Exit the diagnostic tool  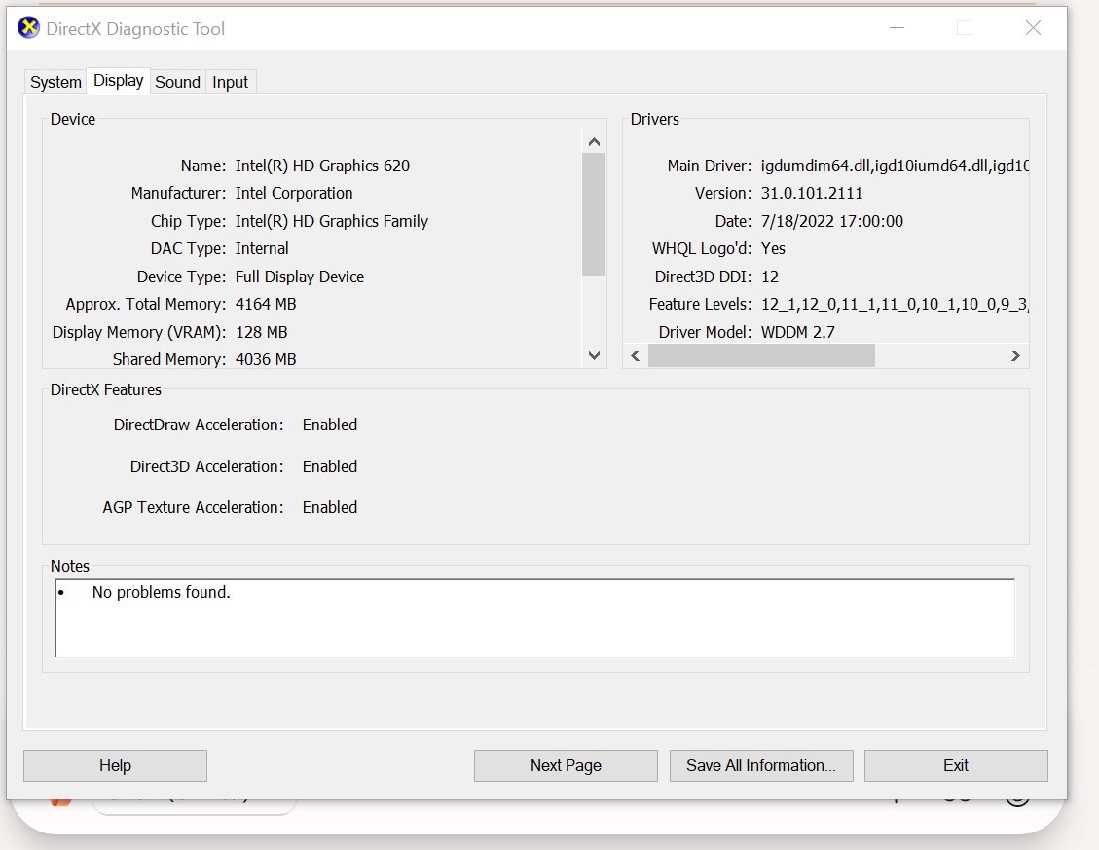coord(956,765)
